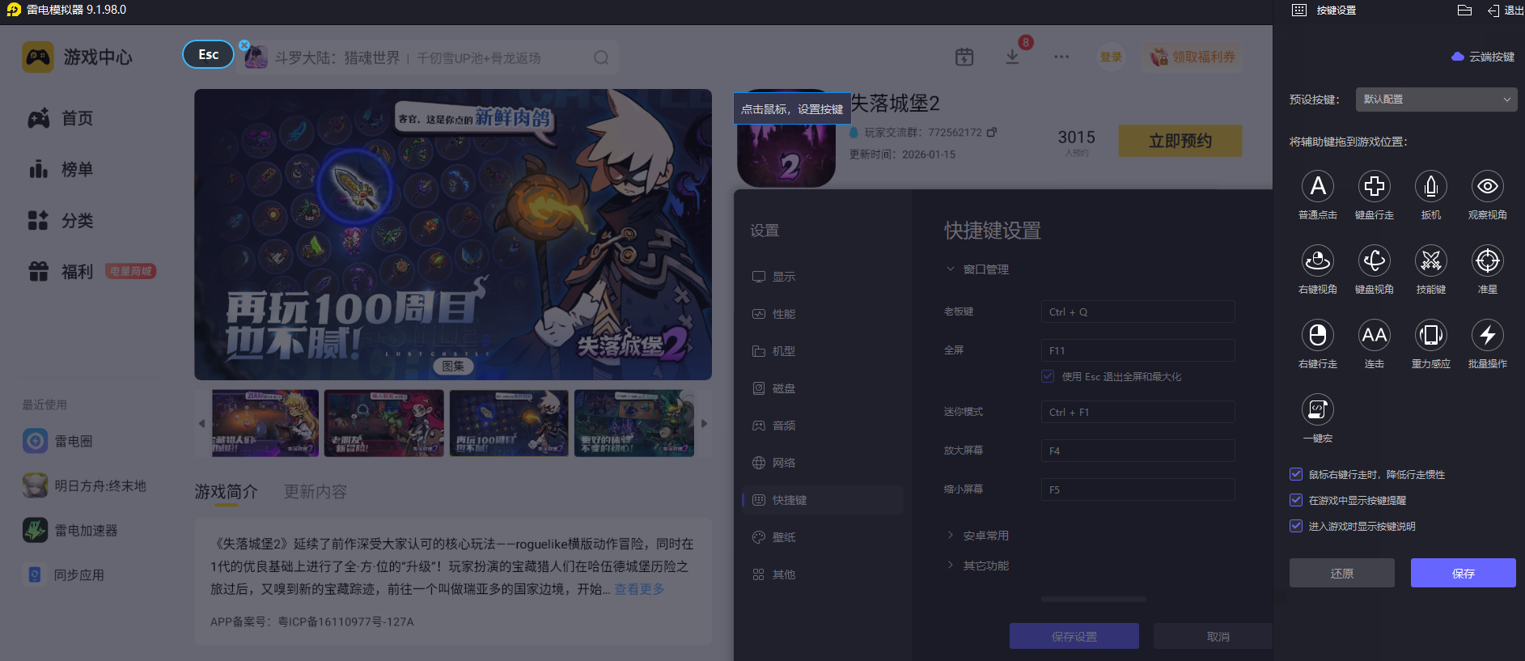This screenshot has height=661, width=1525.
Task: Go to 分类 in sidebar
Action: pyautogui.click(x=61, y=220)
